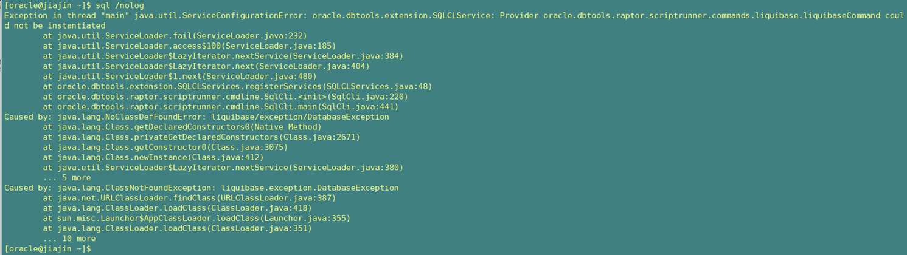Click the 'sql /nolog' command text
Viewport: 907px width, 255px height.
click(x=120, y=5)
